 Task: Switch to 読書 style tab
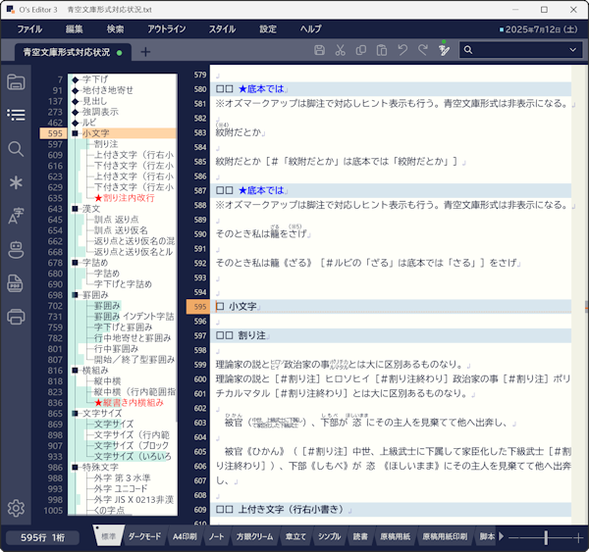pyautogui.click(x=360, y=536)
